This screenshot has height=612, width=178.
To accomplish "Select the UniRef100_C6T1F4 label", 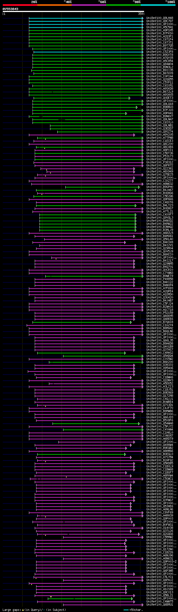I will [160, 40].
